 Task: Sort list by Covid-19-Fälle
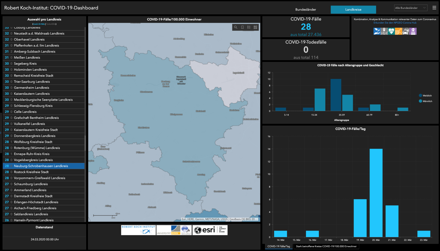point(39,24)
